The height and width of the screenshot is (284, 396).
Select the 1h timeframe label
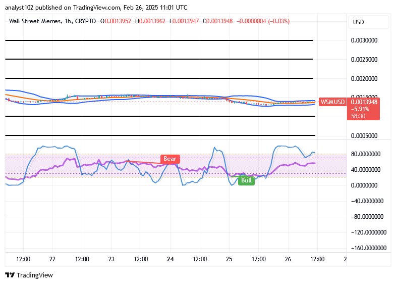[x=68, y=21]
